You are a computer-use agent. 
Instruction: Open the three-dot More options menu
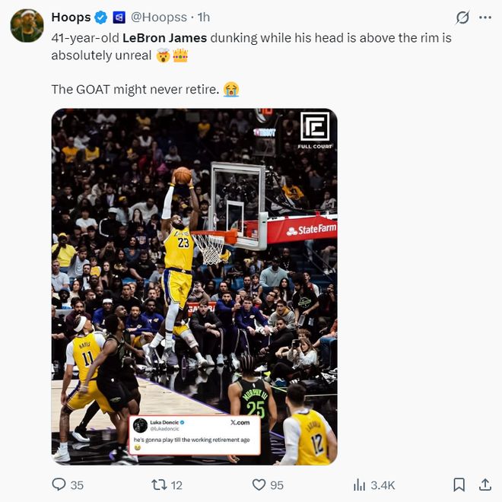tap(485, 17)
